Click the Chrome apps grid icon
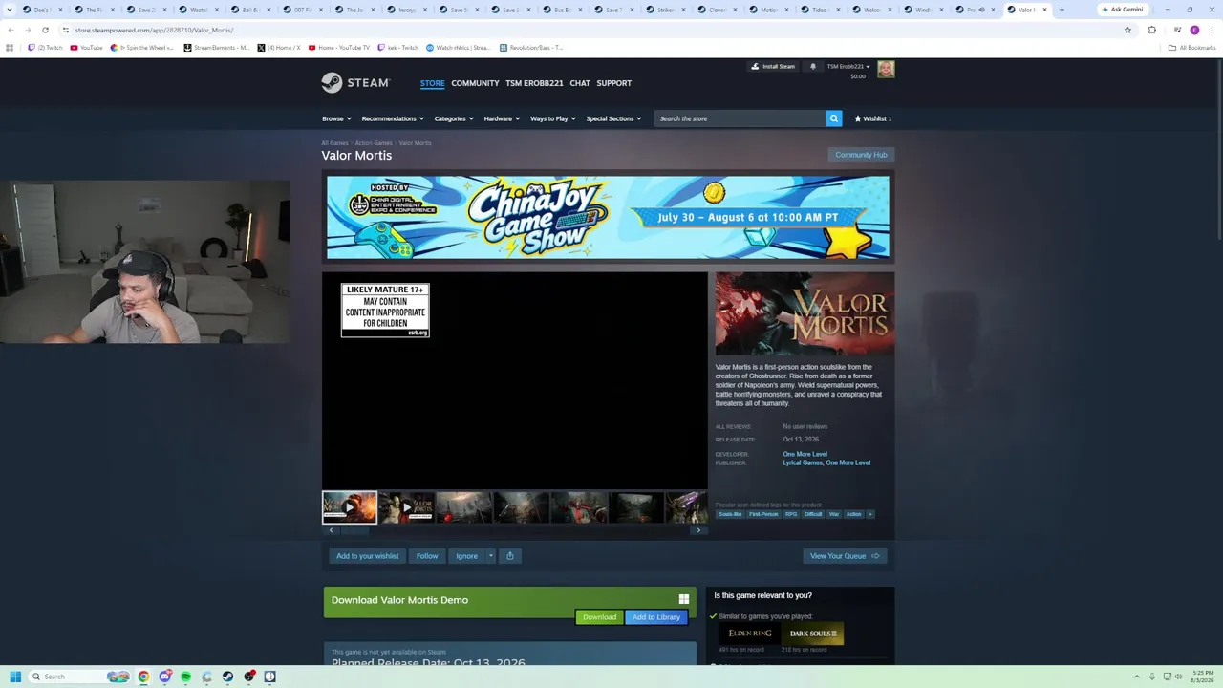This screenshot has height=688, width=1223. [x=10, y=48]
